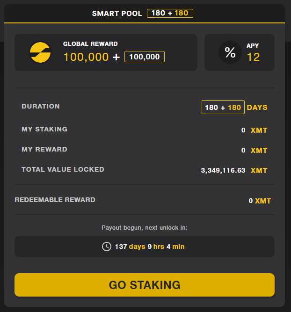
Task: Click the 'Payout begun, next unlock in' text
Action: click(x=145, y=228)
